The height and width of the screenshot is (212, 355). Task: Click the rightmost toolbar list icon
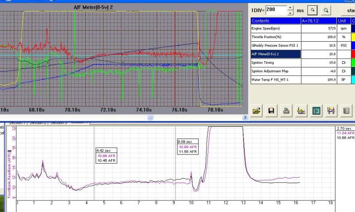[x=346, y=112]
